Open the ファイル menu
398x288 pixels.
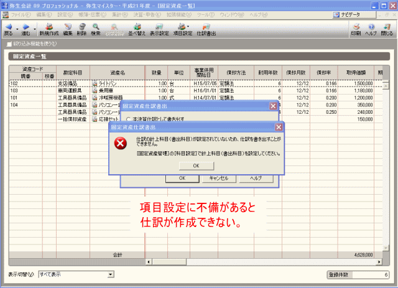coord(21,15)
